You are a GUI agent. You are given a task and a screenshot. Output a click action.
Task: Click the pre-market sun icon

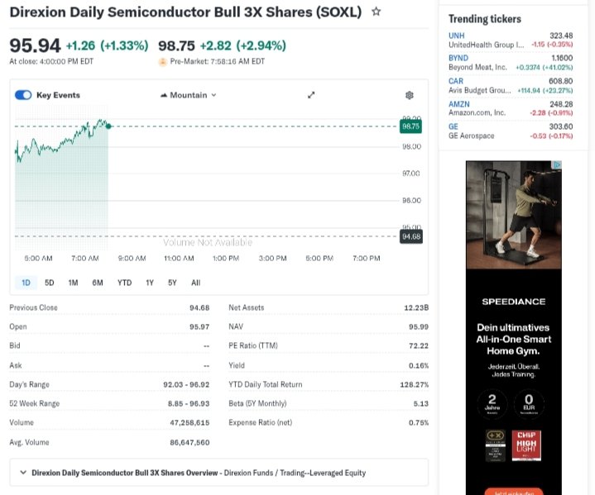(163, 61)
